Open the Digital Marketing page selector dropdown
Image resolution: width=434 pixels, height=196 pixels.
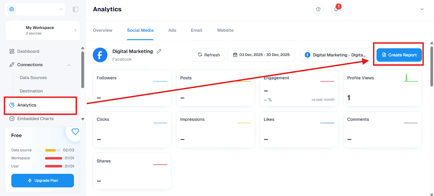click(x=336, y=55)
